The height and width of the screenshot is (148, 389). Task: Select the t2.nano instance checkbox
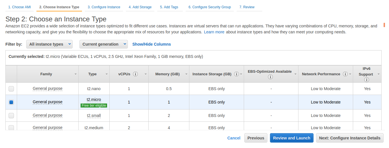pyautogui.click(x=11, y=89)
